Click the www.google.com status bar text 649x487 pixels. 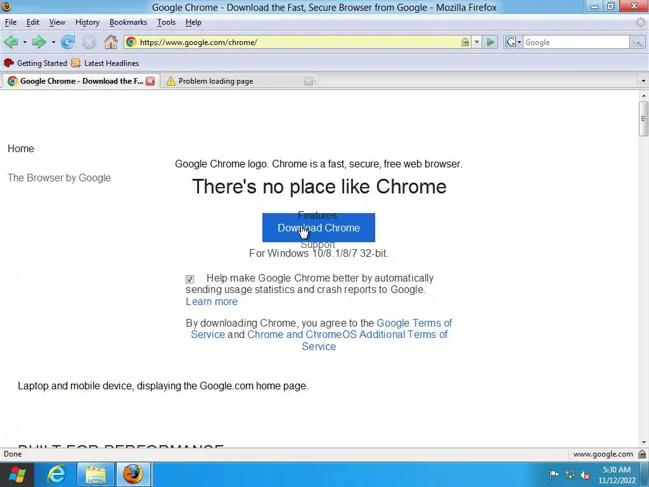coord(603,454)
